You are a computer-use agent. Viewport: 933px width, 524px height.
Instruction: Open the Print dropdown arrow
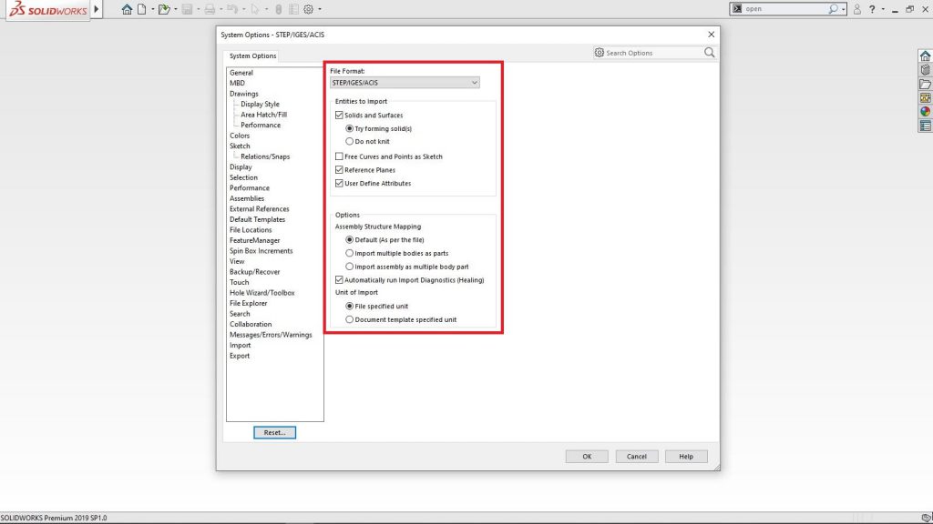click(x=220, y=9)
